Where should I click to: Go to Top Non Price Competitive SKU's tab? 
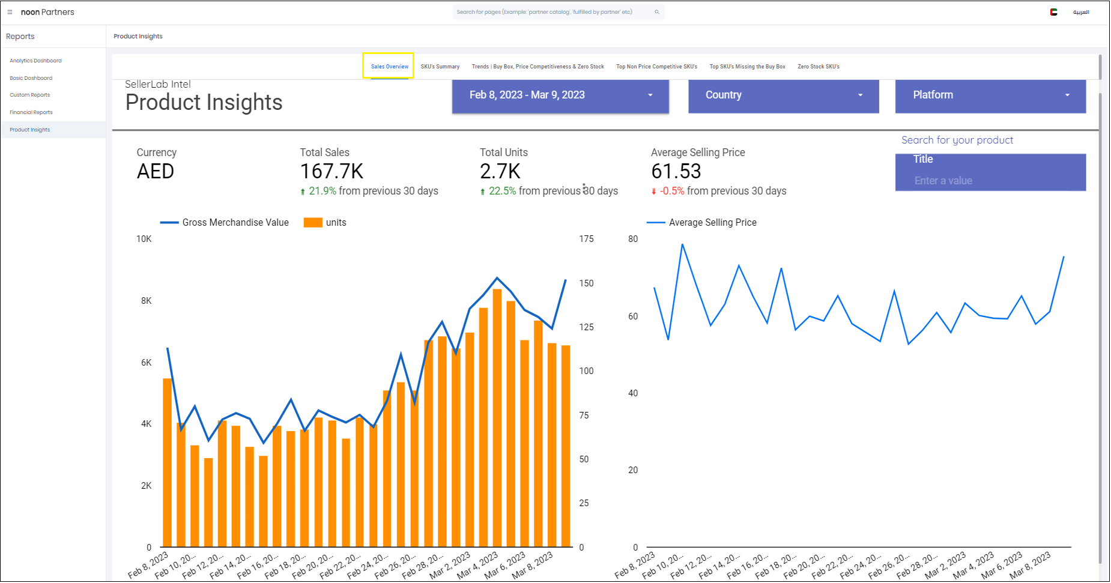tap(656, 67)
